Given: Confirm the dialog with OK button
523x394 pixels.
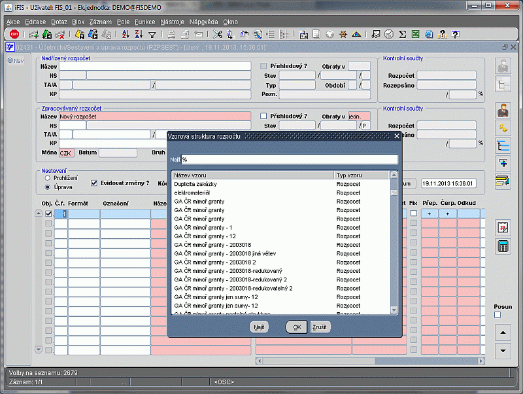Looking at the screenshot, I should [296, 327].
